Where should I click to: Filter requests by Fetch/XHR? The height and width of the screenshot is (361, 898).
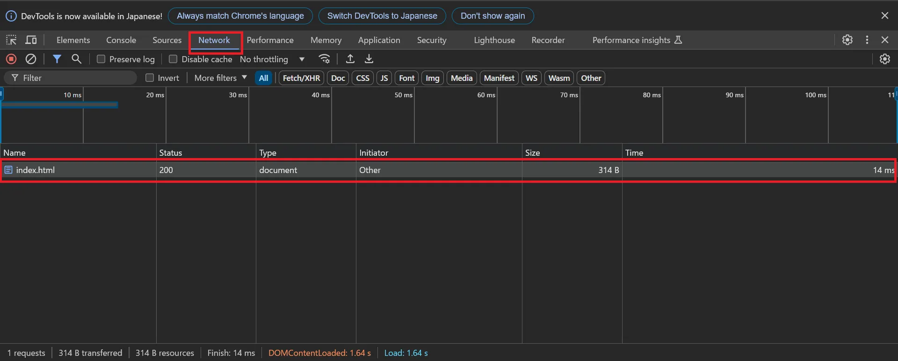tap(302, 78)
